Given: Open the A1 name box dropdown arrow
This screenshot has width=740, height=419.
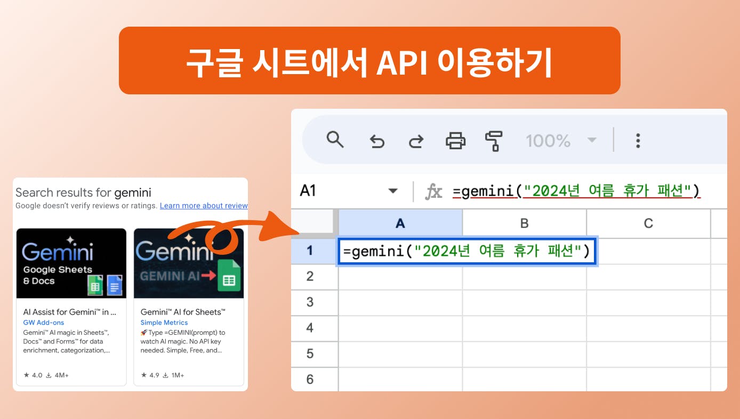Looking at the screenshot, I should [393, 191].
